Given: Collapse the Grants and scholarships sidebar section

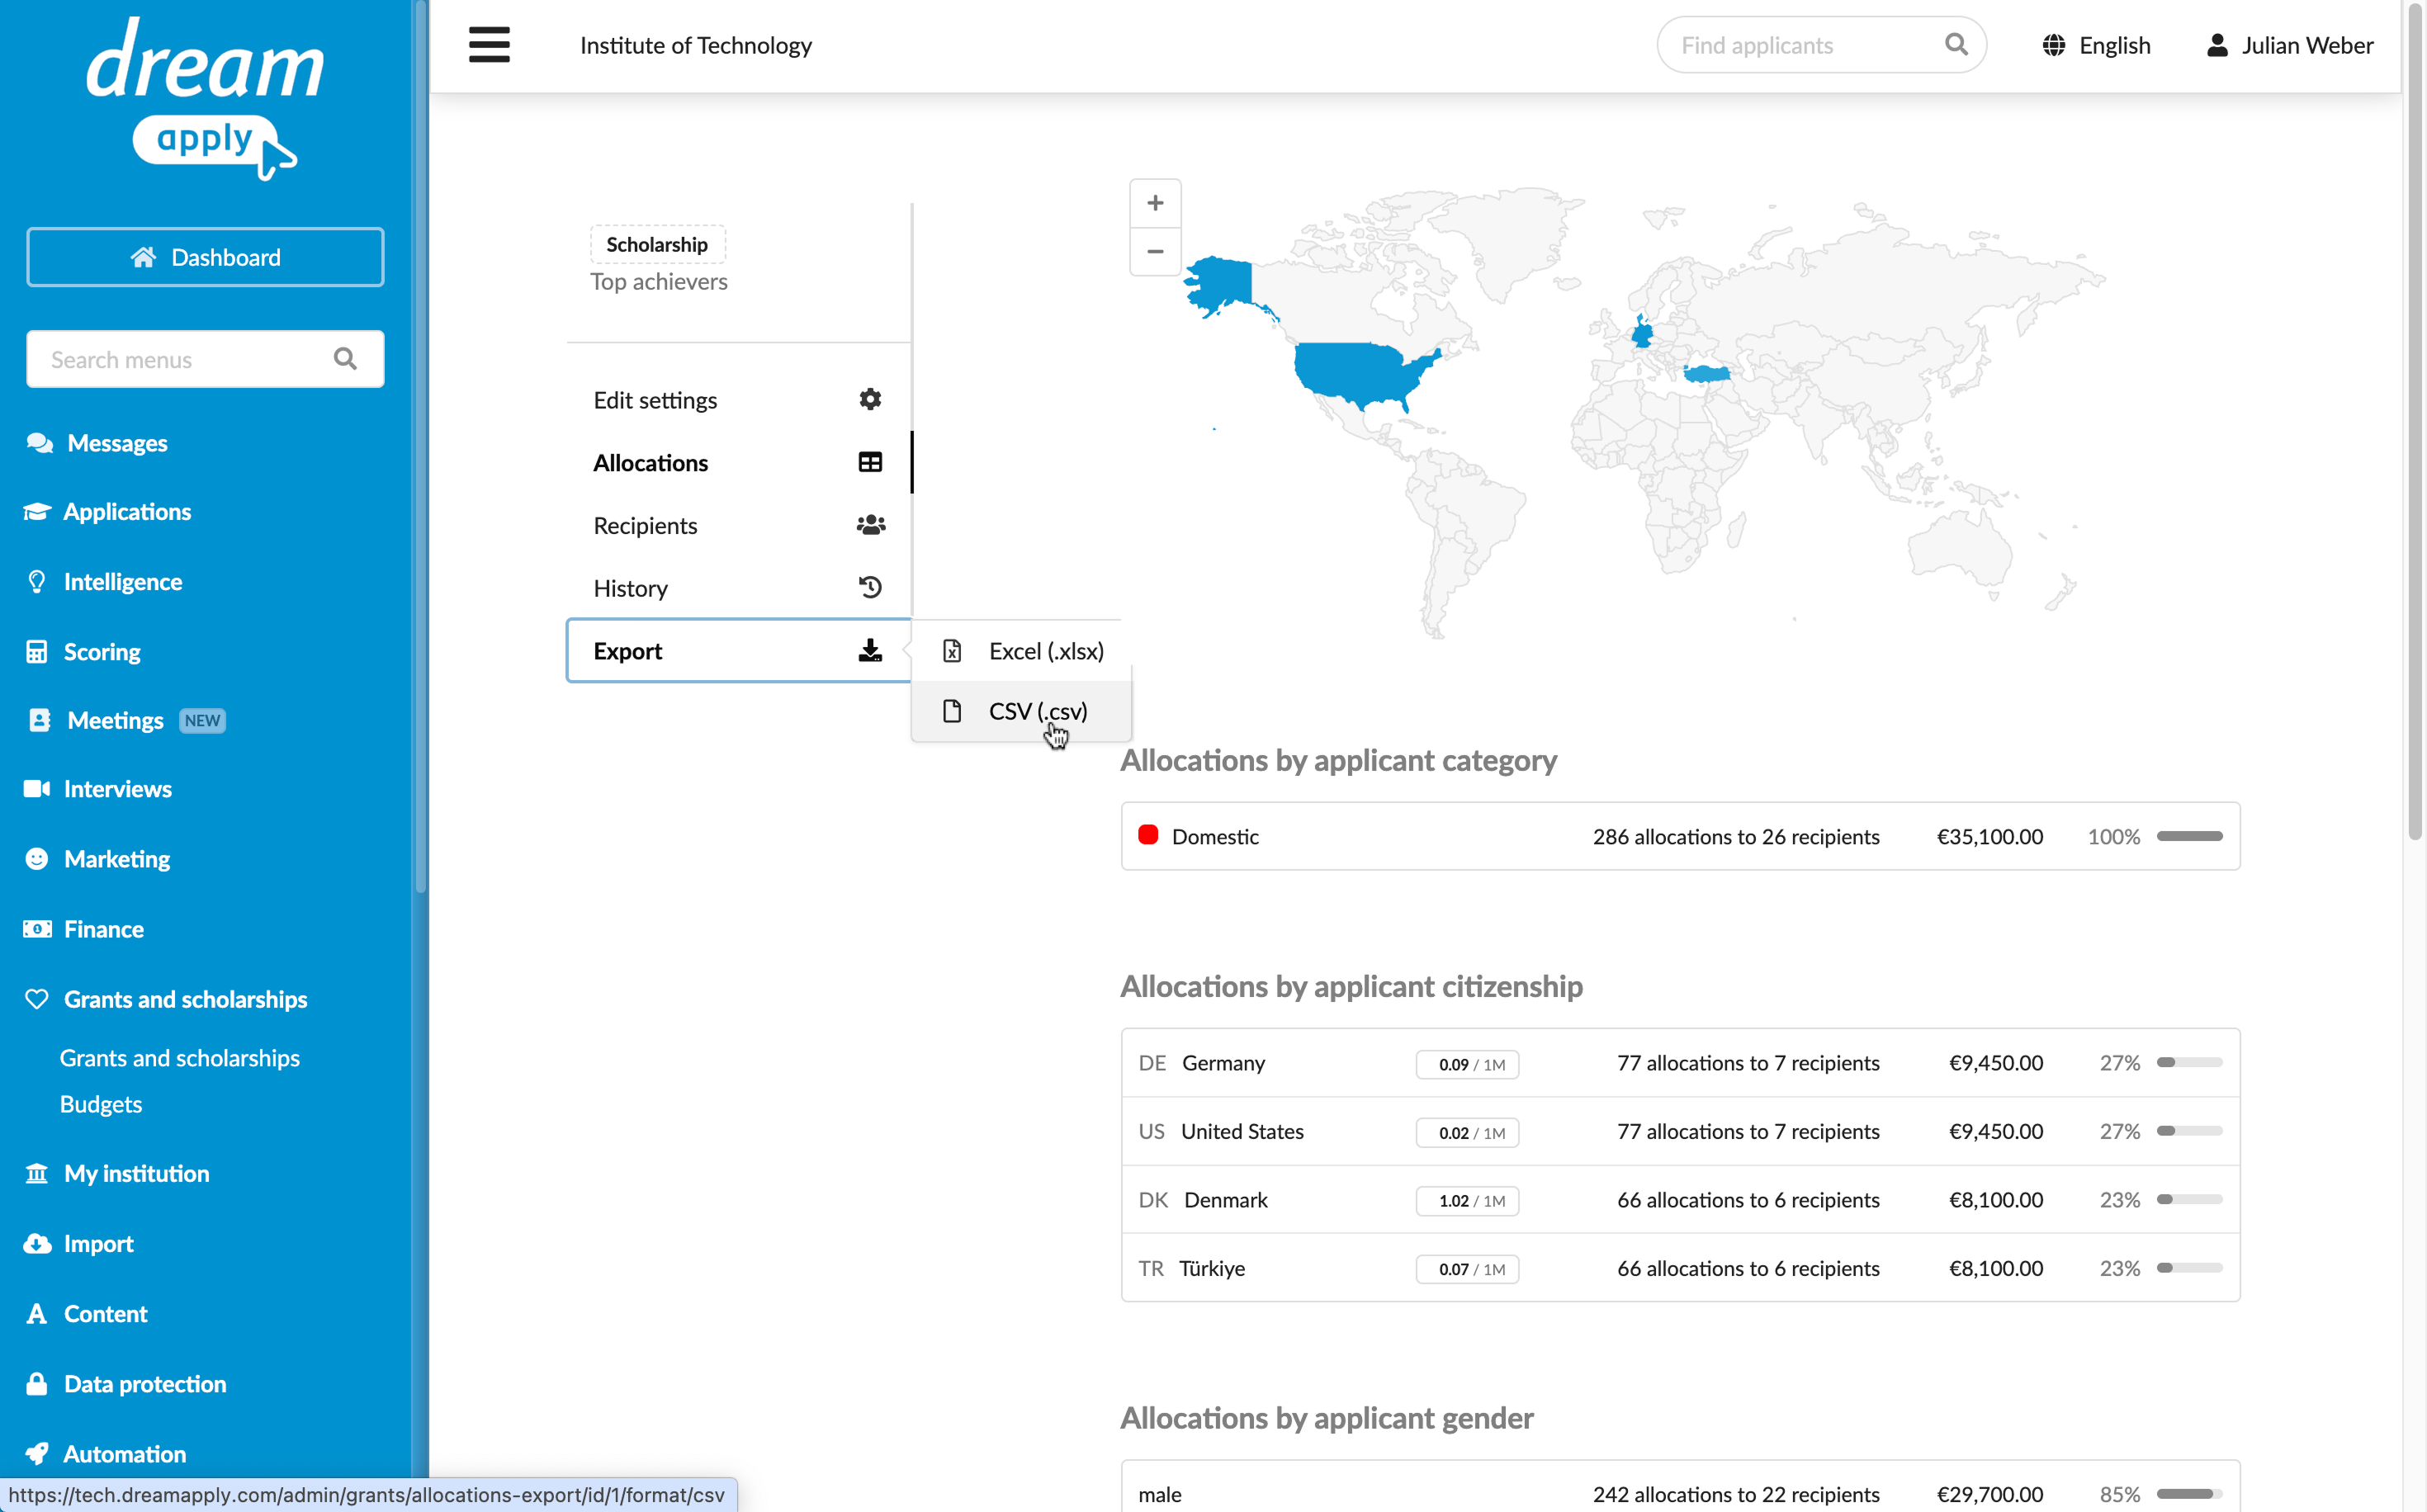Looking at the screenshot, I should (x=185, y=999).
